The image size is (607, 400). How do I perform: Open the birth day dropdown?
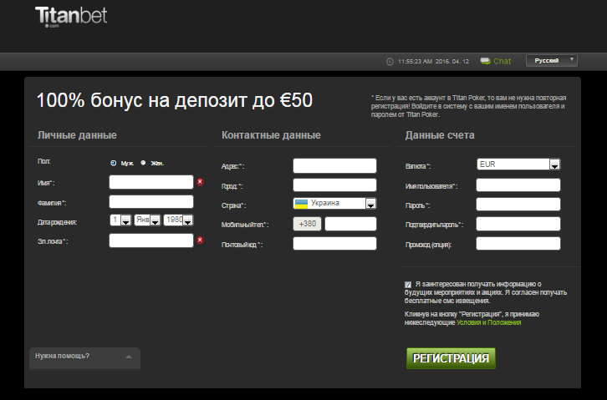[120, 220]
